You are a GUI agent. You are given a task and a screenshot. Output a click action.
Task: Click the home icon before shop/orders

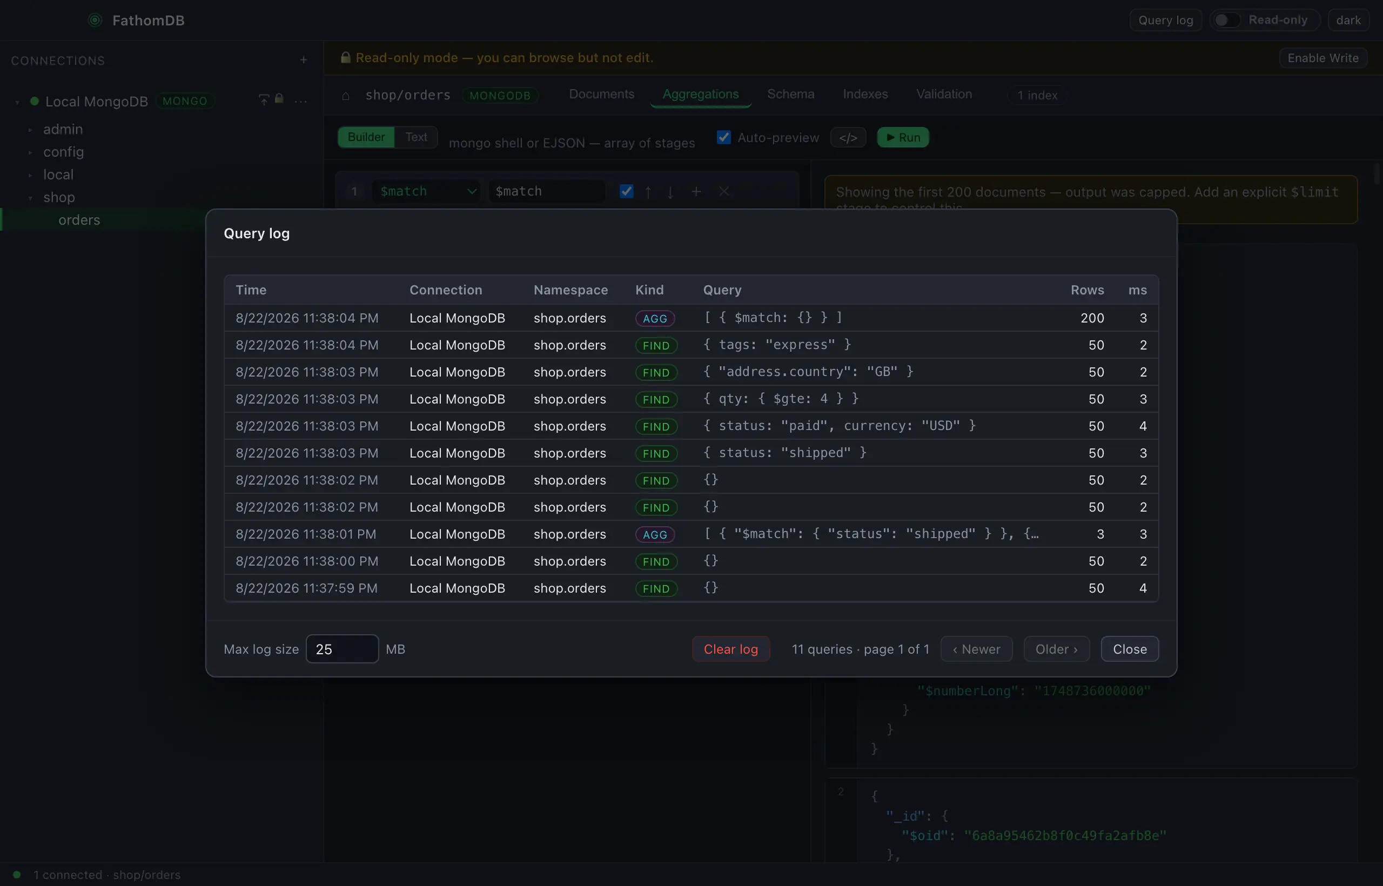[346, 96]
